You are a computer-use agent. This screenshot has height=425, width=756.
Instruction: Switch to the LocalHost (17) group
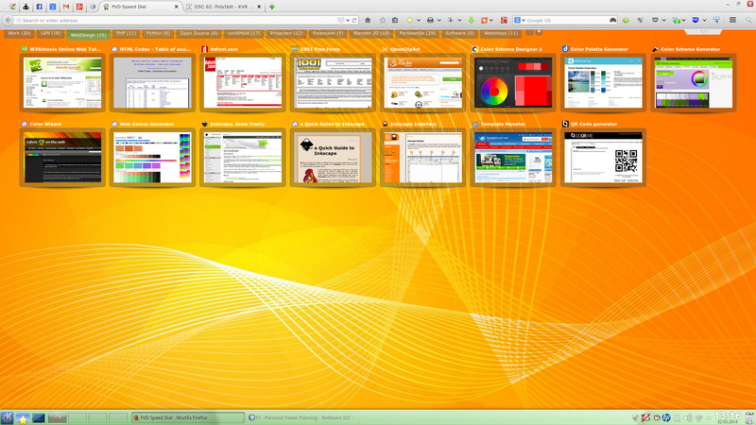244,33
